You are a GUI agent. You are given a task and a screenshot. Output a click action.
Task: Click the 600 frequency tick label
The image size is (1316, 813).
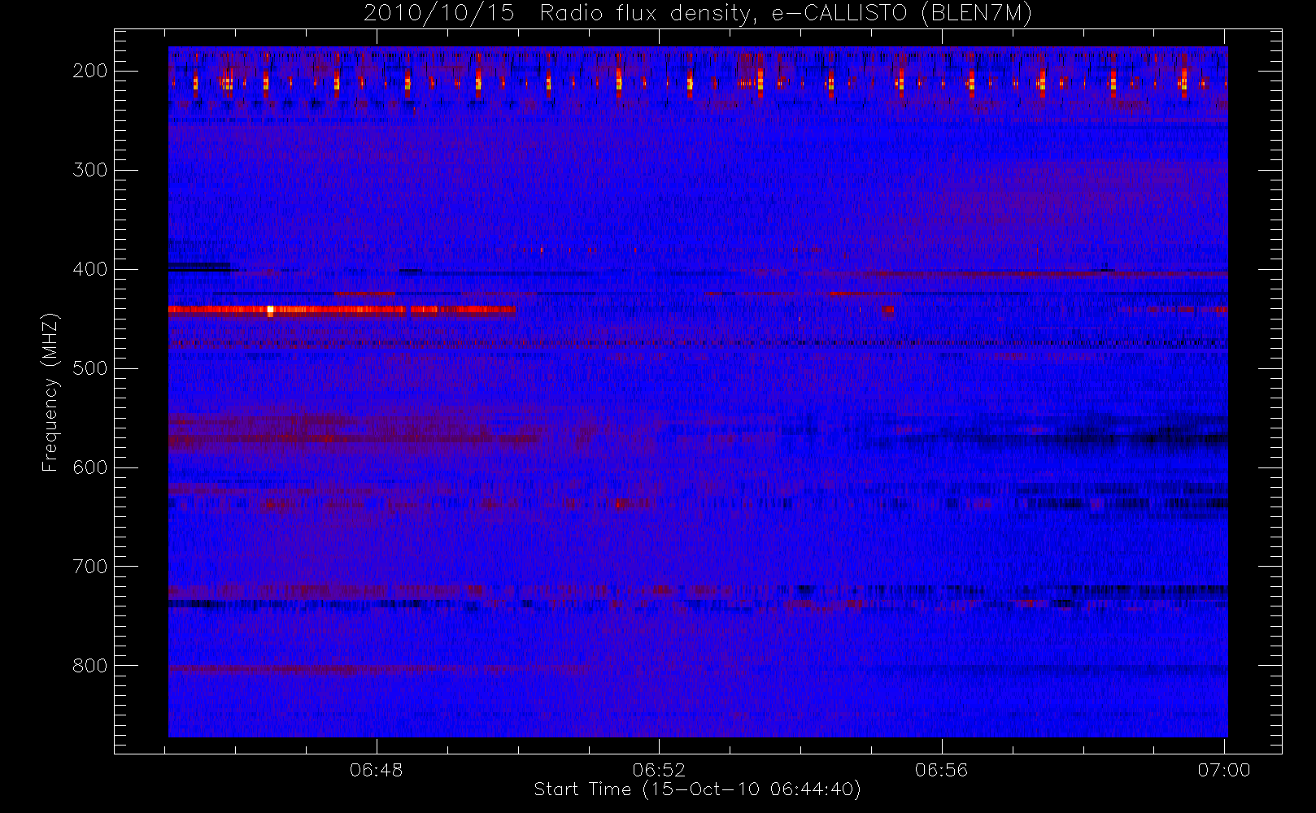[89, 467]
